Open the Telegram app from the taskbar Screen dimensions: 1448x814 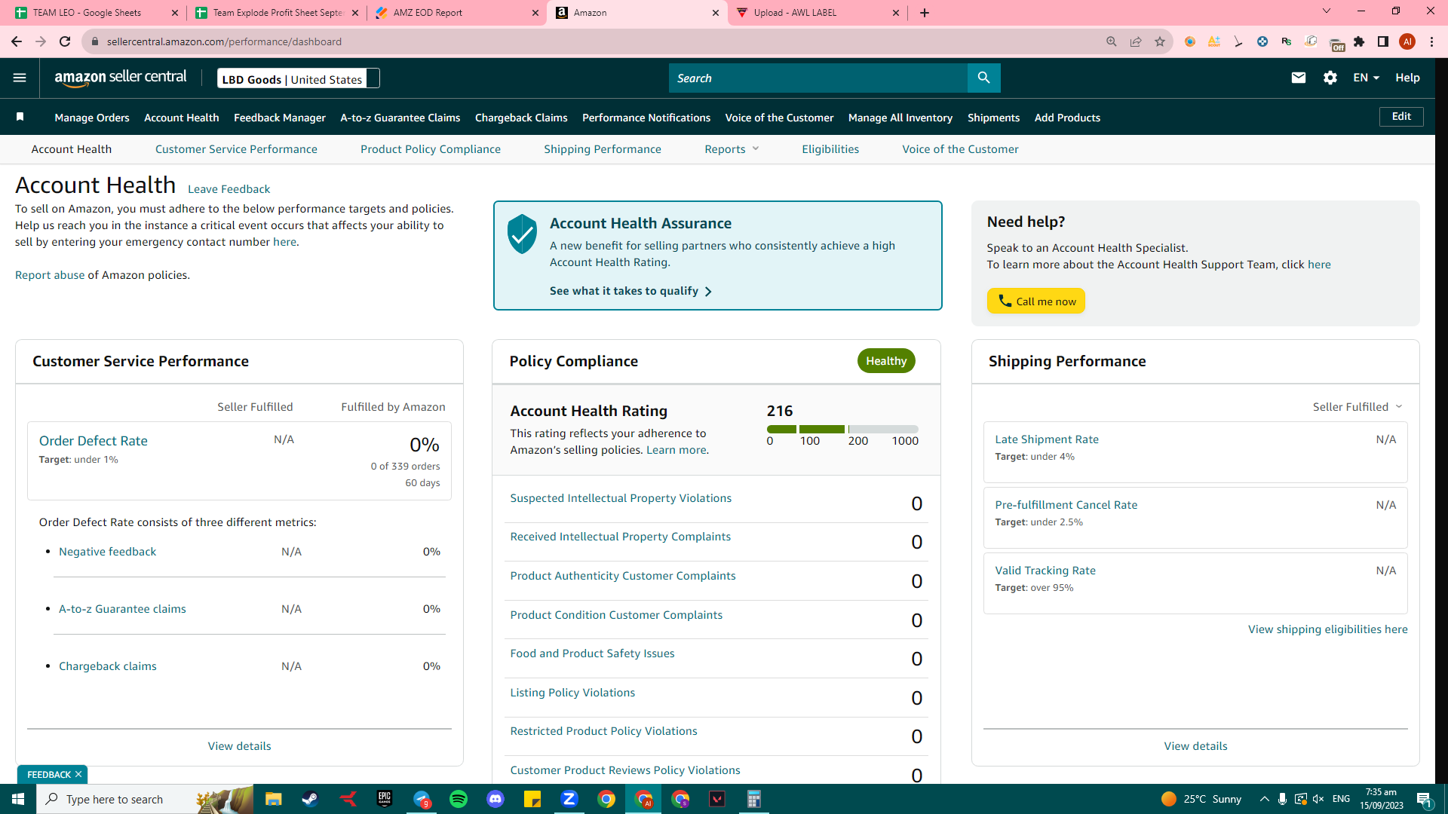422,799
